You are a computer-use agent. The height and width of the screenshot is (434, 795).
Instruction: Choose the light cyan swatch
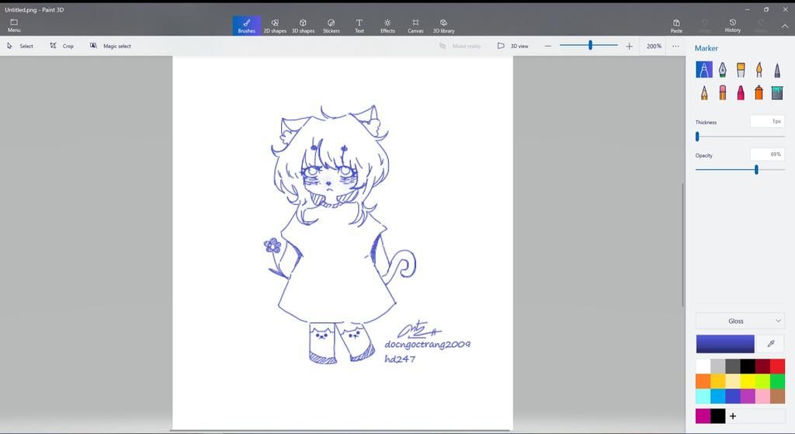(703, 396)
